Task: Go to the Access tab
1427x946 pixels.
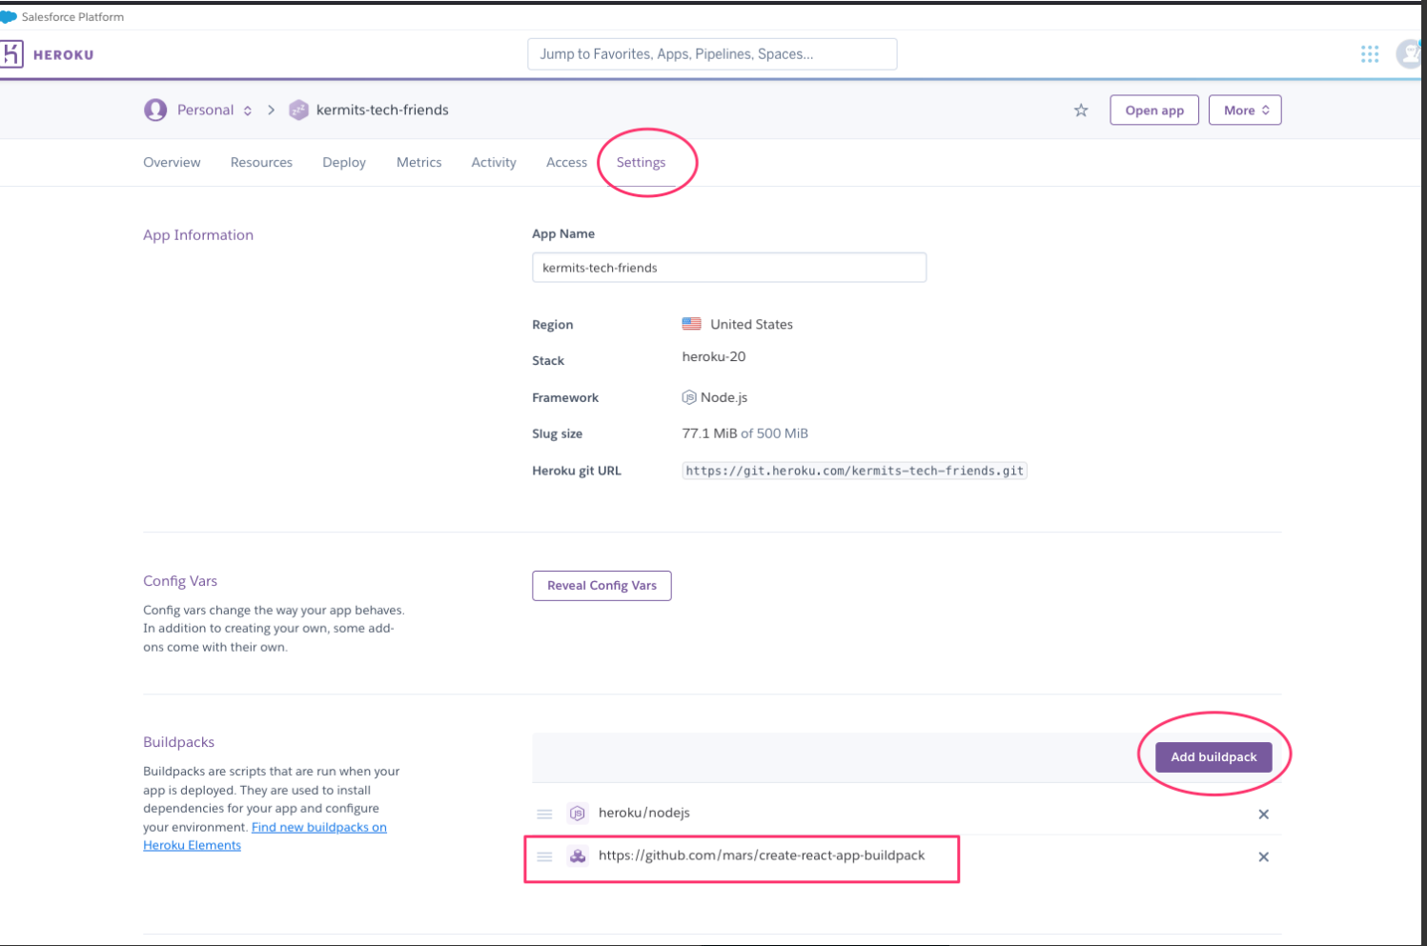Action: [566, 162]
